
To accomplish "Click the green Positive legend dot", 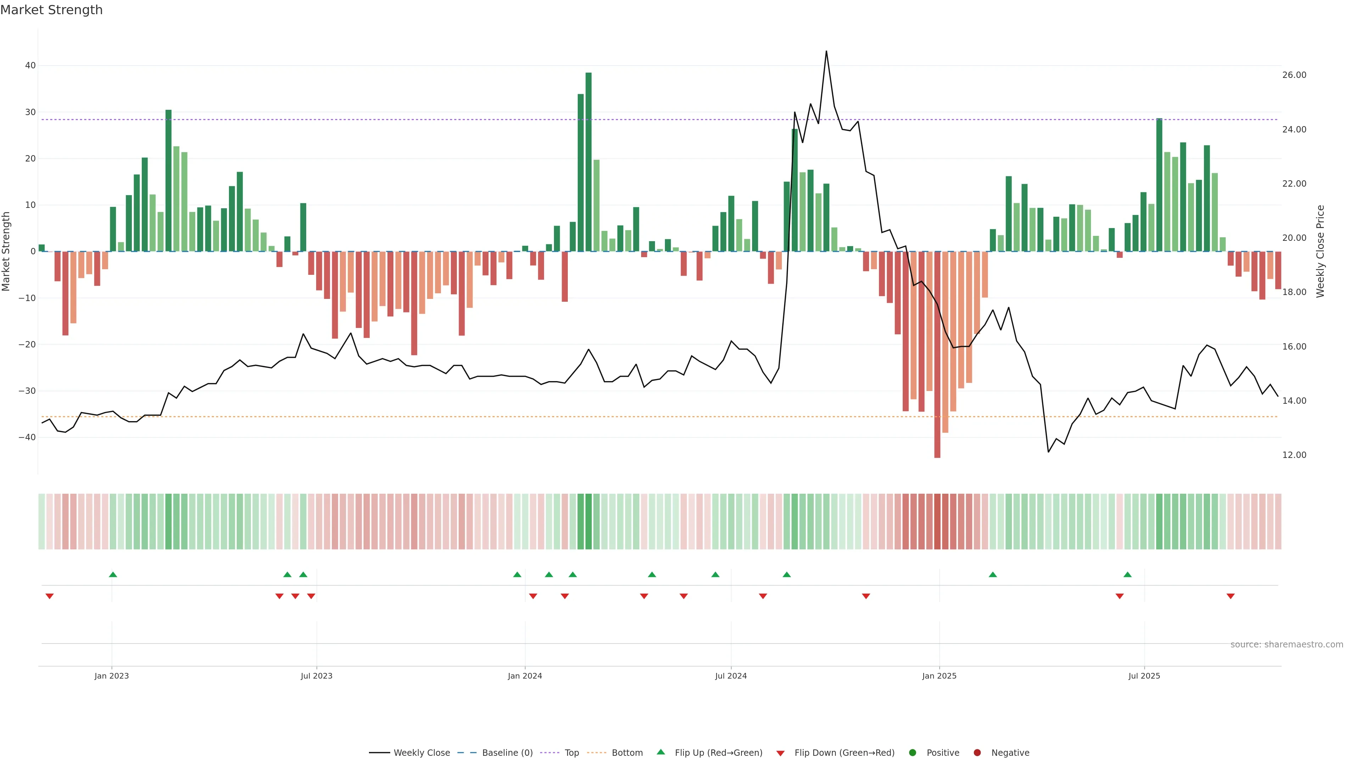I will pyautogui.click(x=912, y=753).
